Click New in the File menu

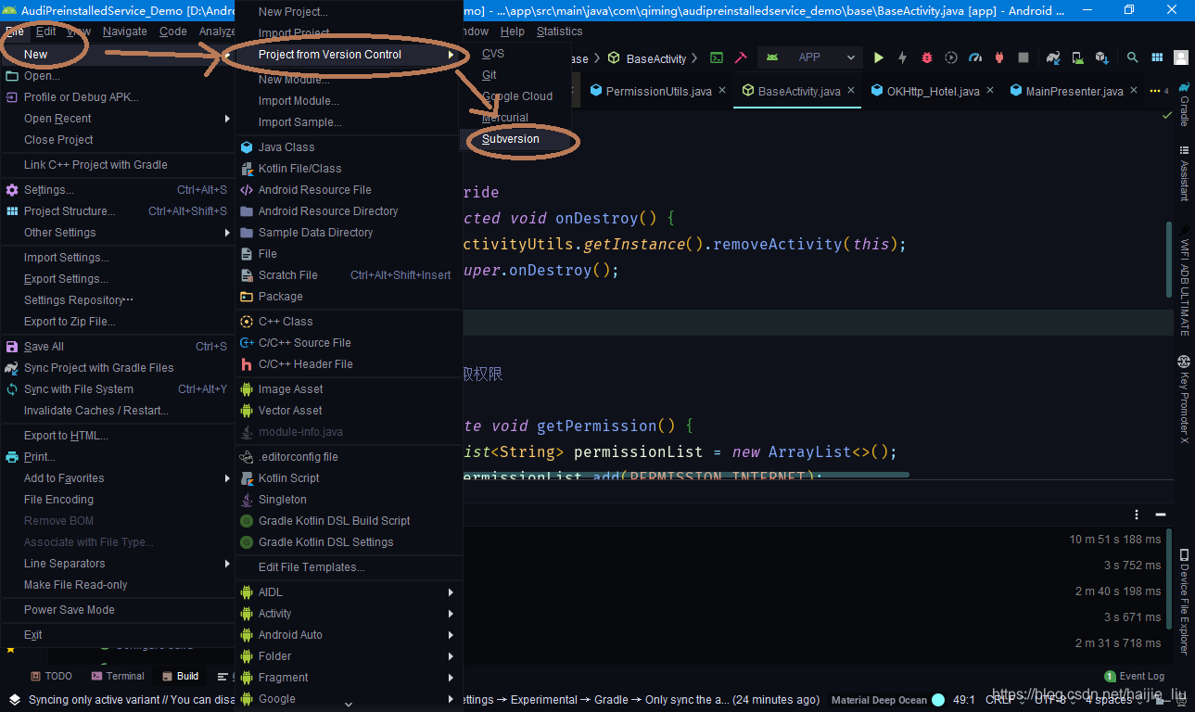coord(116,55)
